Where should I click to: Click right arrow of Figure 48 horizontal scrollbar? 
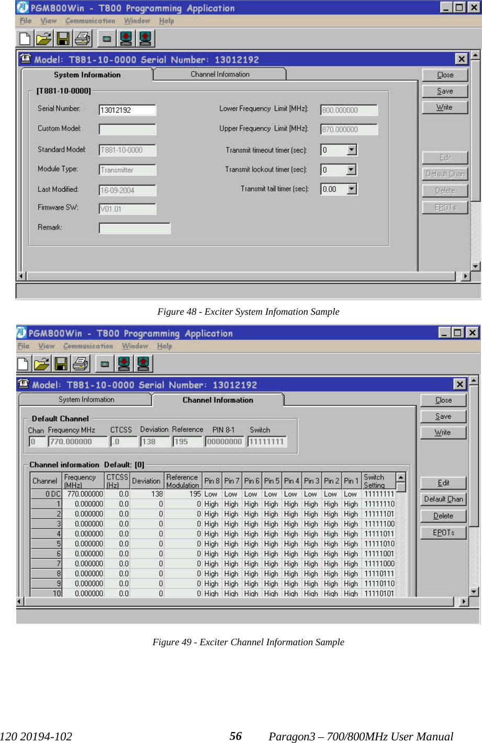tap(465, 276)
